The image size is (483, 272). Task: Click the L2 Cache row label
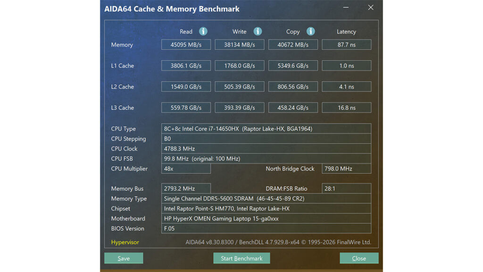pyautogui.click(x=122, y=87)
